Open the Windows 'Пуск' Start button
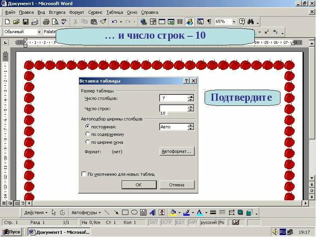Image resolution: width=316 pixels, height=237 pixels. (12, 232)
